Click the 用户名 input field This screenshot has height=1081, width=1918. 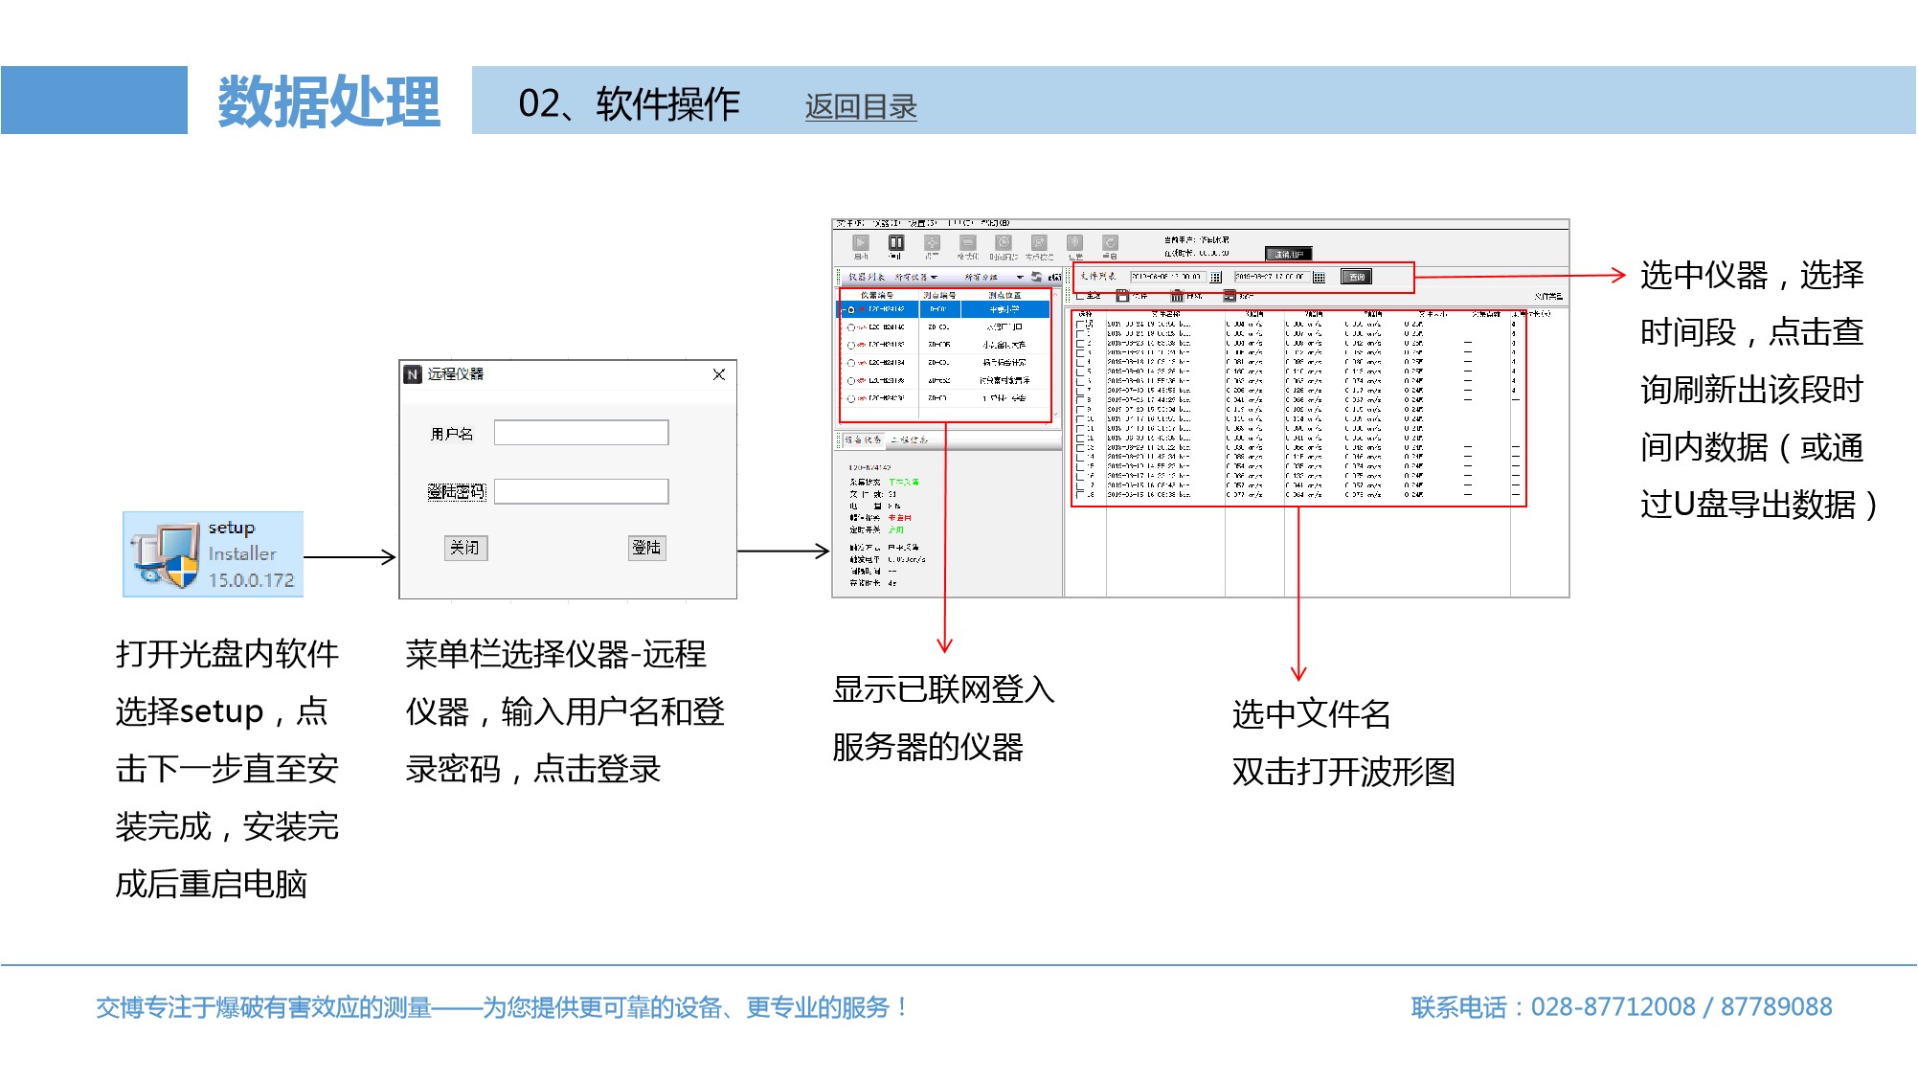[x=580, y=433]
